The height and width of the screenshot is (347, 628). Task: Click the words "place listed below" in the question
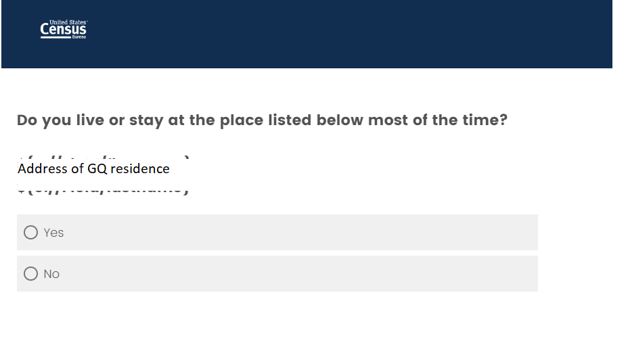(x=291, y=120)
